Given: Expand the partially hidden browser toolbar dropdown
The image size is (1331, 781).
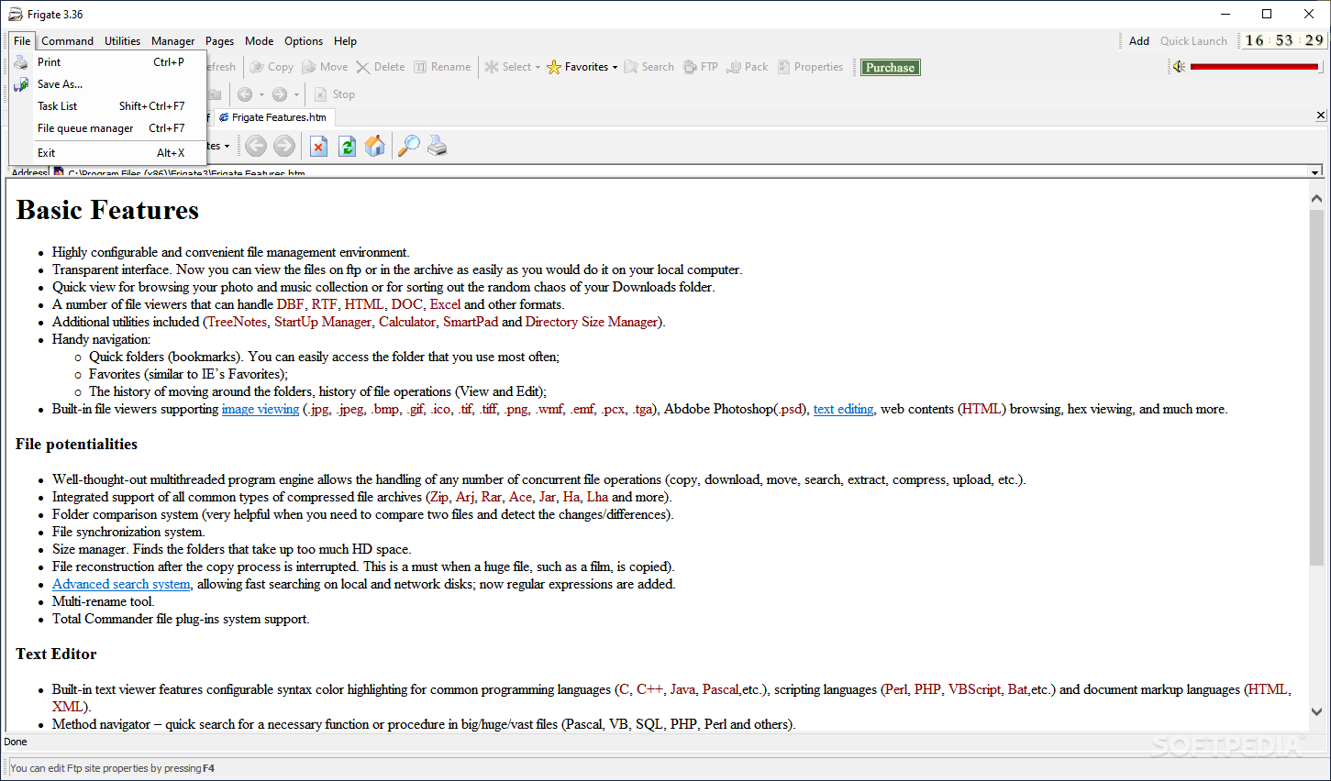Looking at the screenshot, I should point(227,147).
